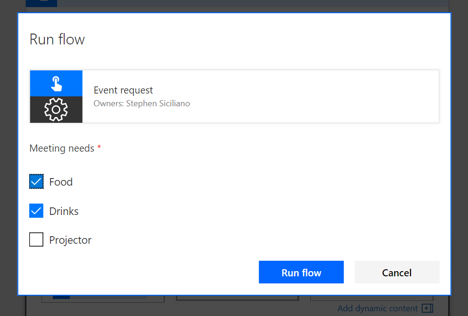Click the dimmed blue trigger icon behind dialog
The height and width of the screenshot is (316, 468).
pyautogui.click(x=42, y=3)
